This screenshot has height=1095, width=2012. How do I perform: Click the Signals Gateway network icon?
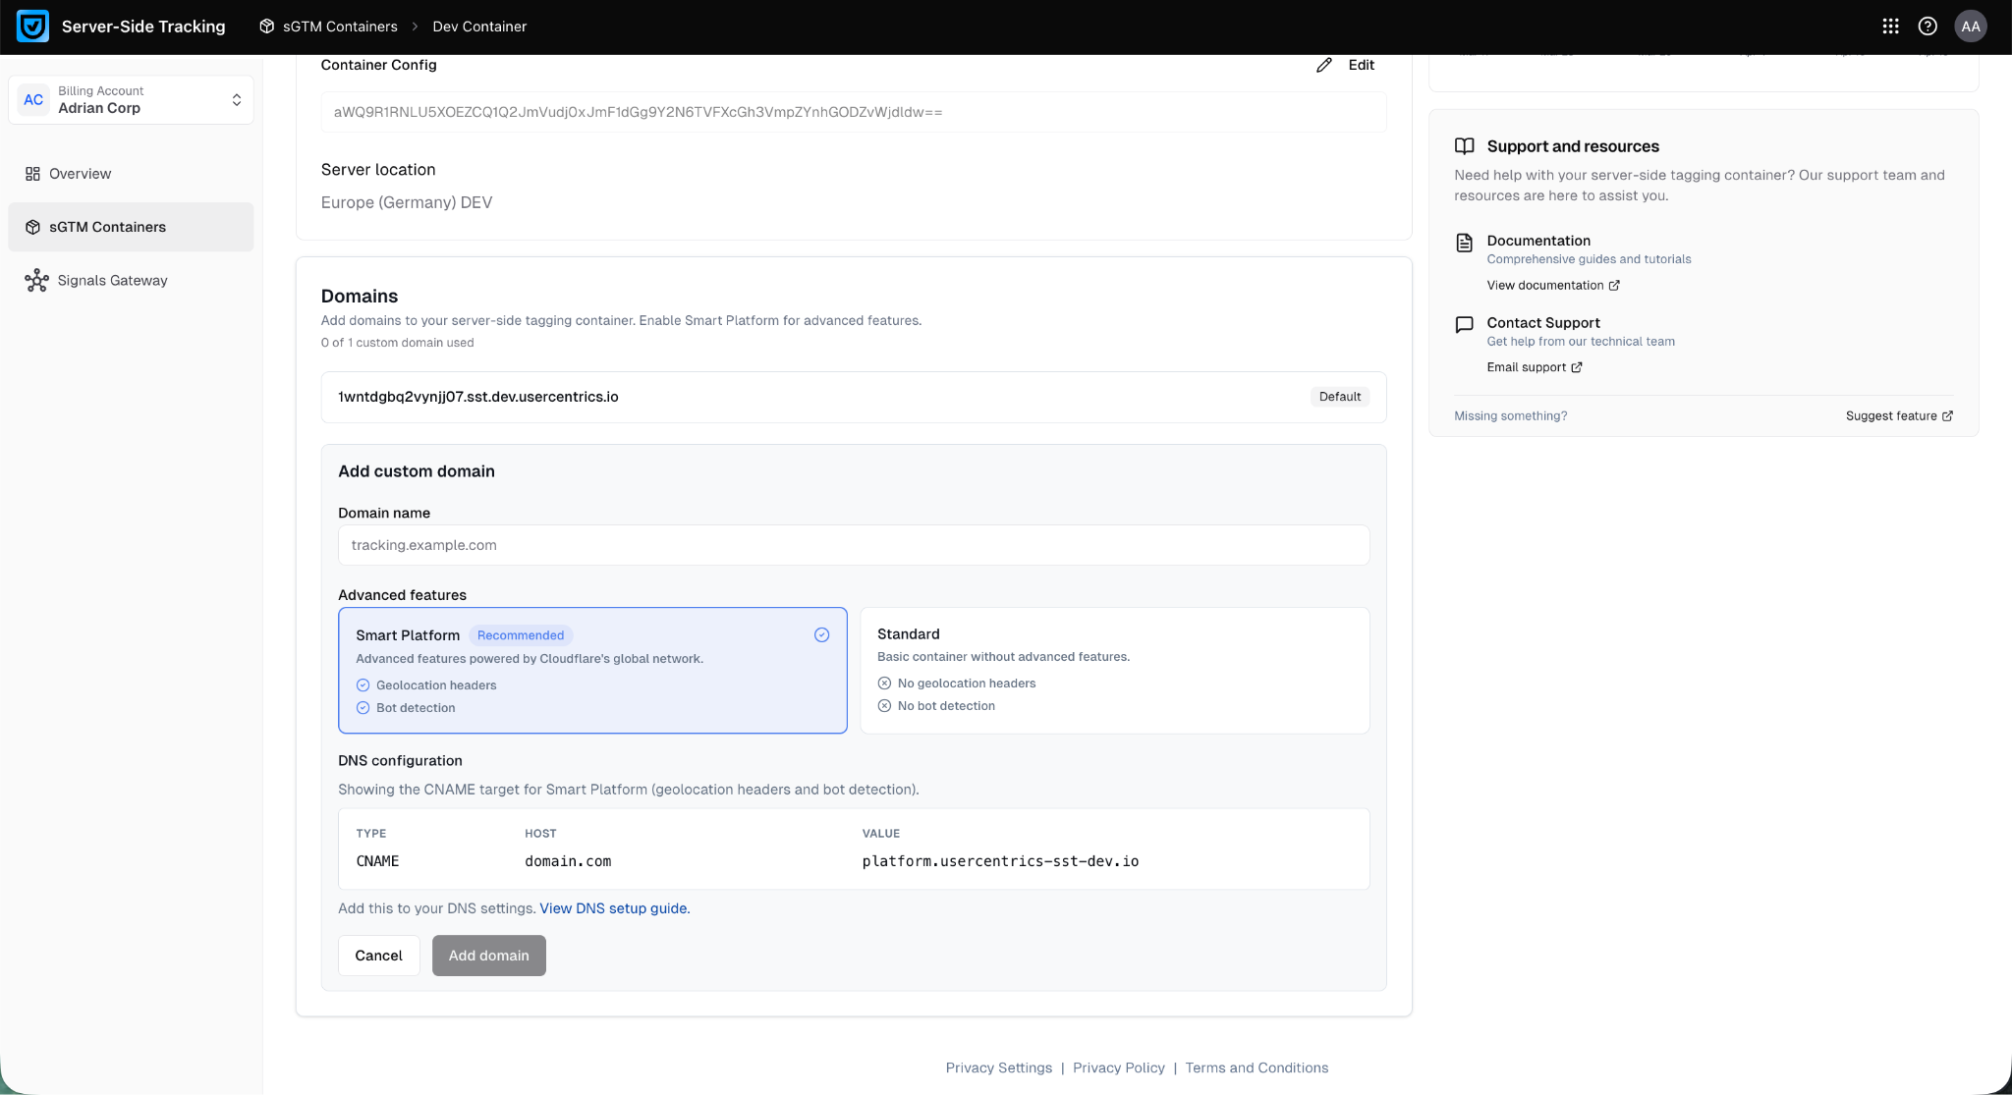pyautogui.click(x=36, y=281)
